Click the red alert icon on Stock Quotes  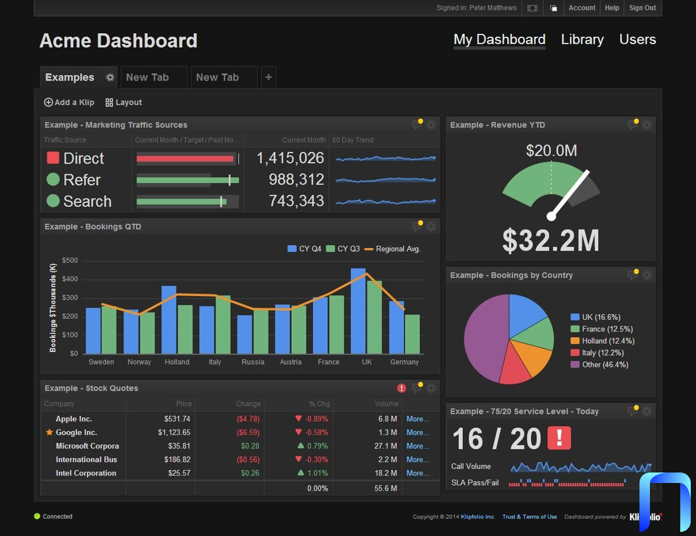pos(402,388)
